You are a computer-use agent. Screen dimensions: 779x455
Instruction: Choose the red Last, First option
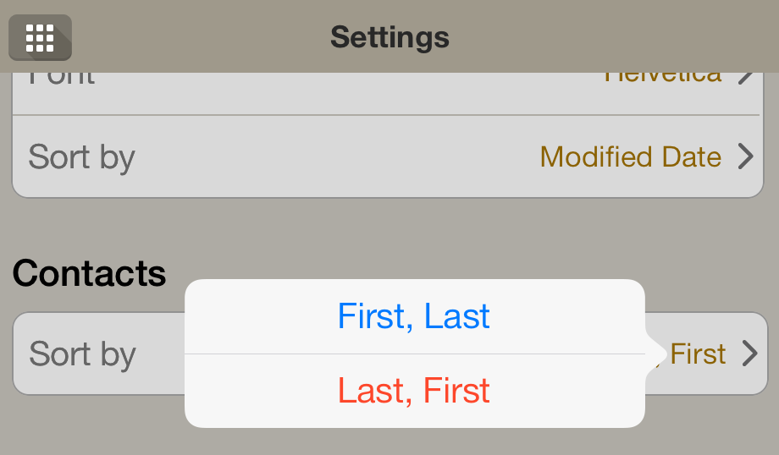[414, 391]
